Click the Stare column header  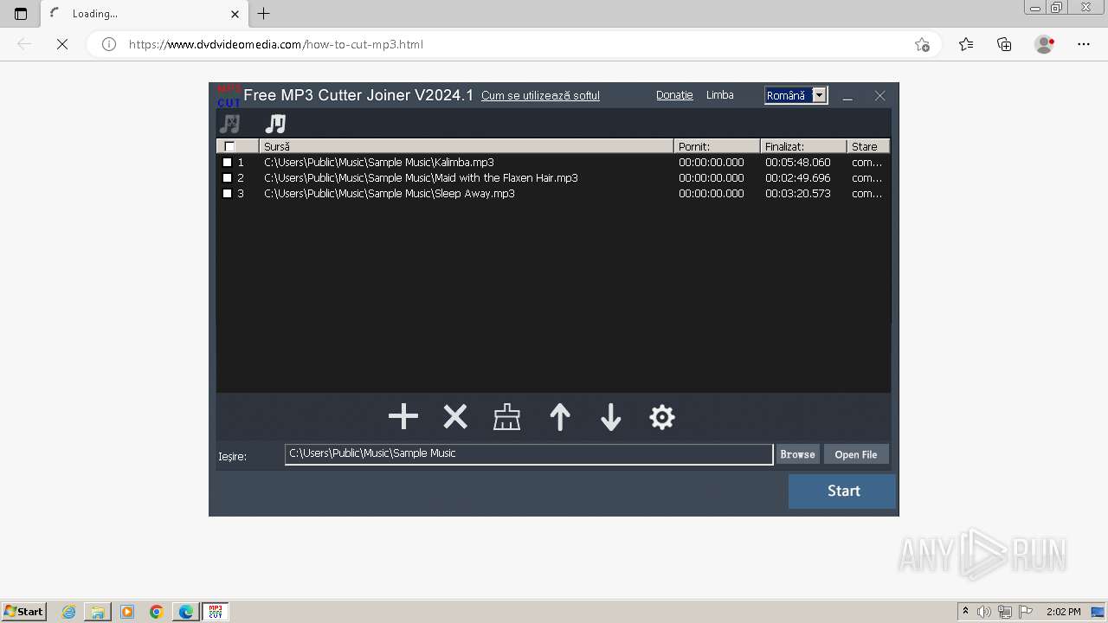868,146
